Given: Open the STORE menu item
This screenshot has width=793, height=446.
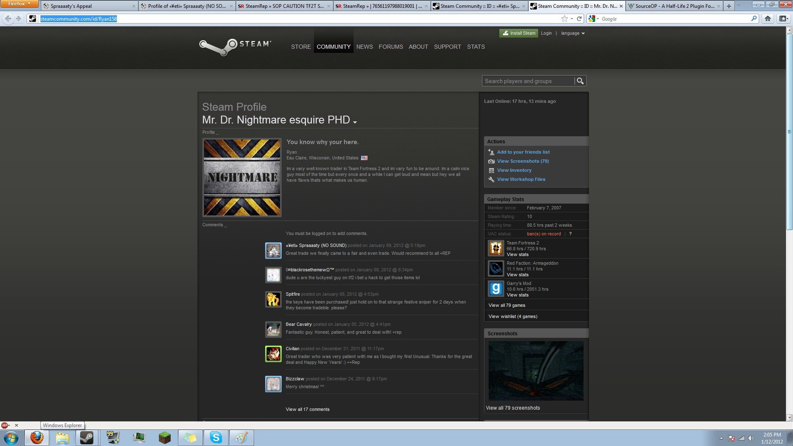Looking at the screenshot, I should pos(301,47).
